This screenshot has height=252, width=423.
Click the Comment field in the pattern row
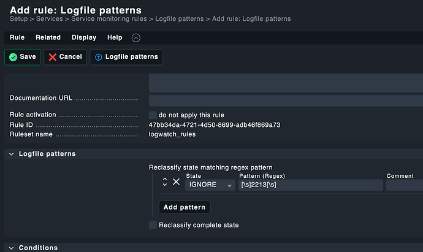pyautogui.click(x=404, y=185)
